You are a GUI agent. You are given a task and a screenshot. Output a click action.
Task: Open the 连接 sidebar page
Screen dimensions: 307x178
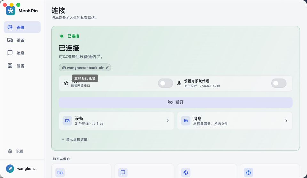[22, 27]
